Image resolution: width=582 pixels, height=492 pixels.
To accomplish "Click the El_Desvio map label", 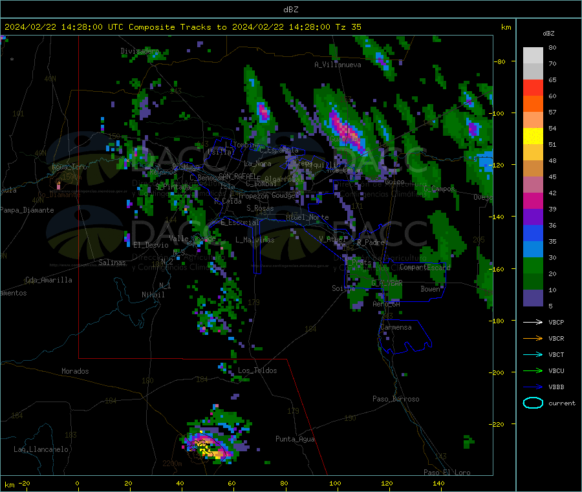I will click(151, 245).
